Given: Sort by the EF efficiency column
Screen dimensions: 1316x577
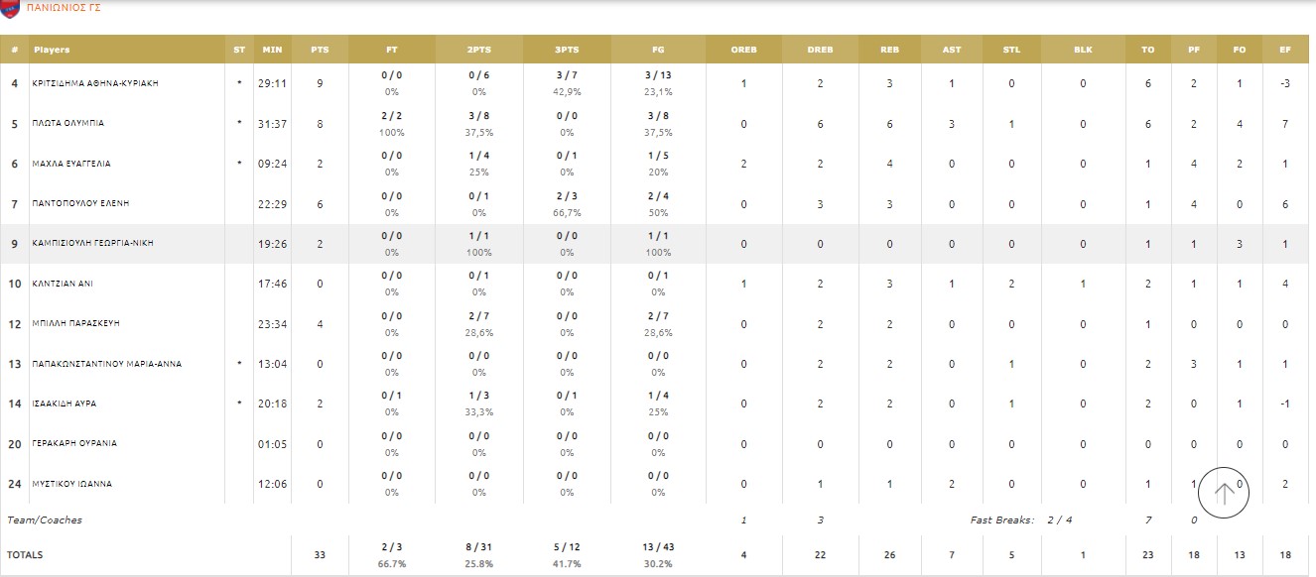Looking at the screenshot, I should click(1285, 50).
